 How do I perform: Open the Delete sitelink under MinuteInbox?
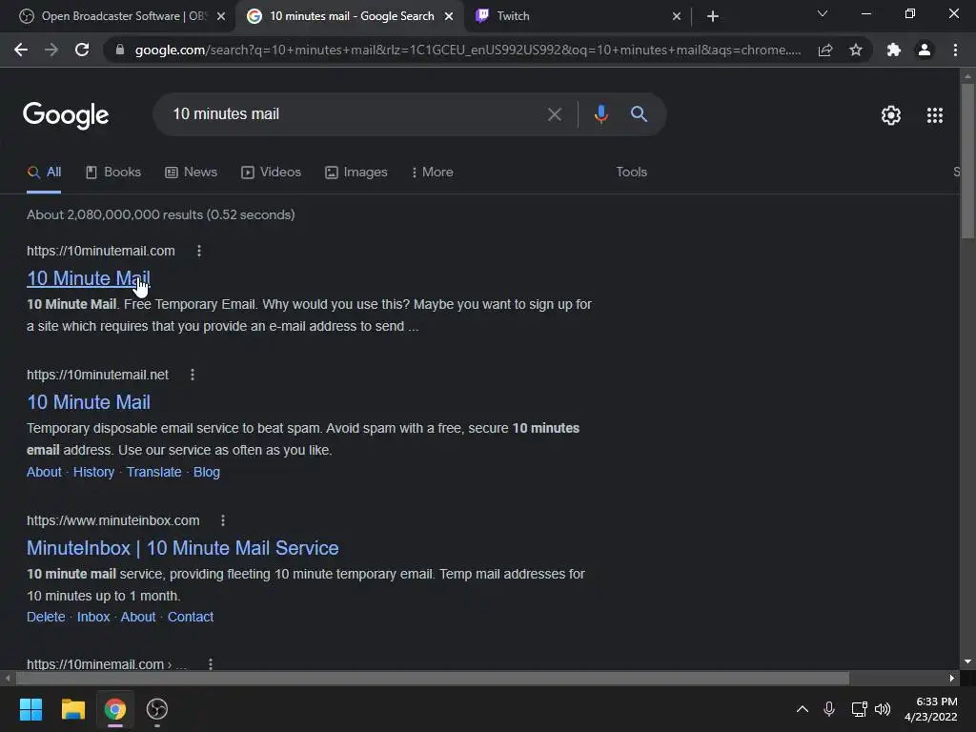pos(46,617)
